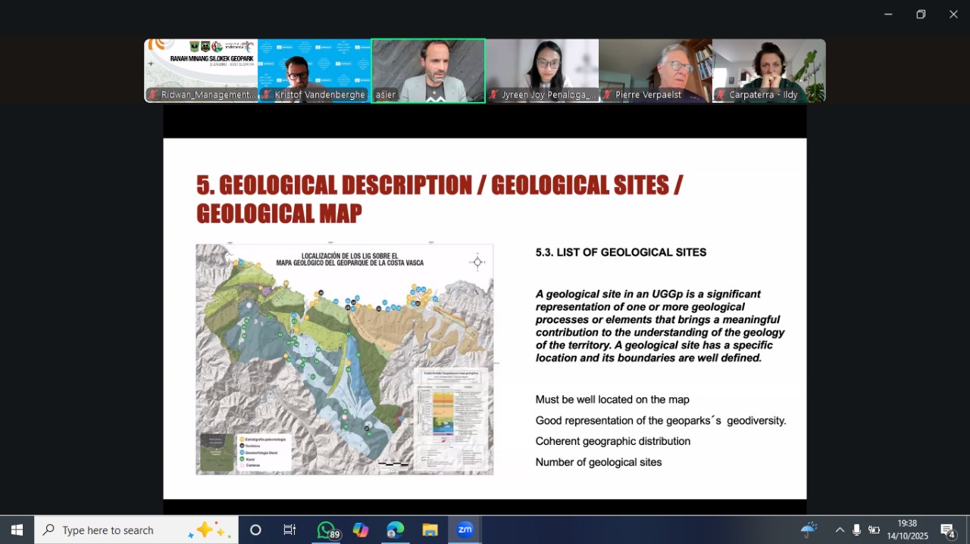Click the Cortana circle icon
The width and height of the screenshot is (970, 544).
click(x=255, y=530)
